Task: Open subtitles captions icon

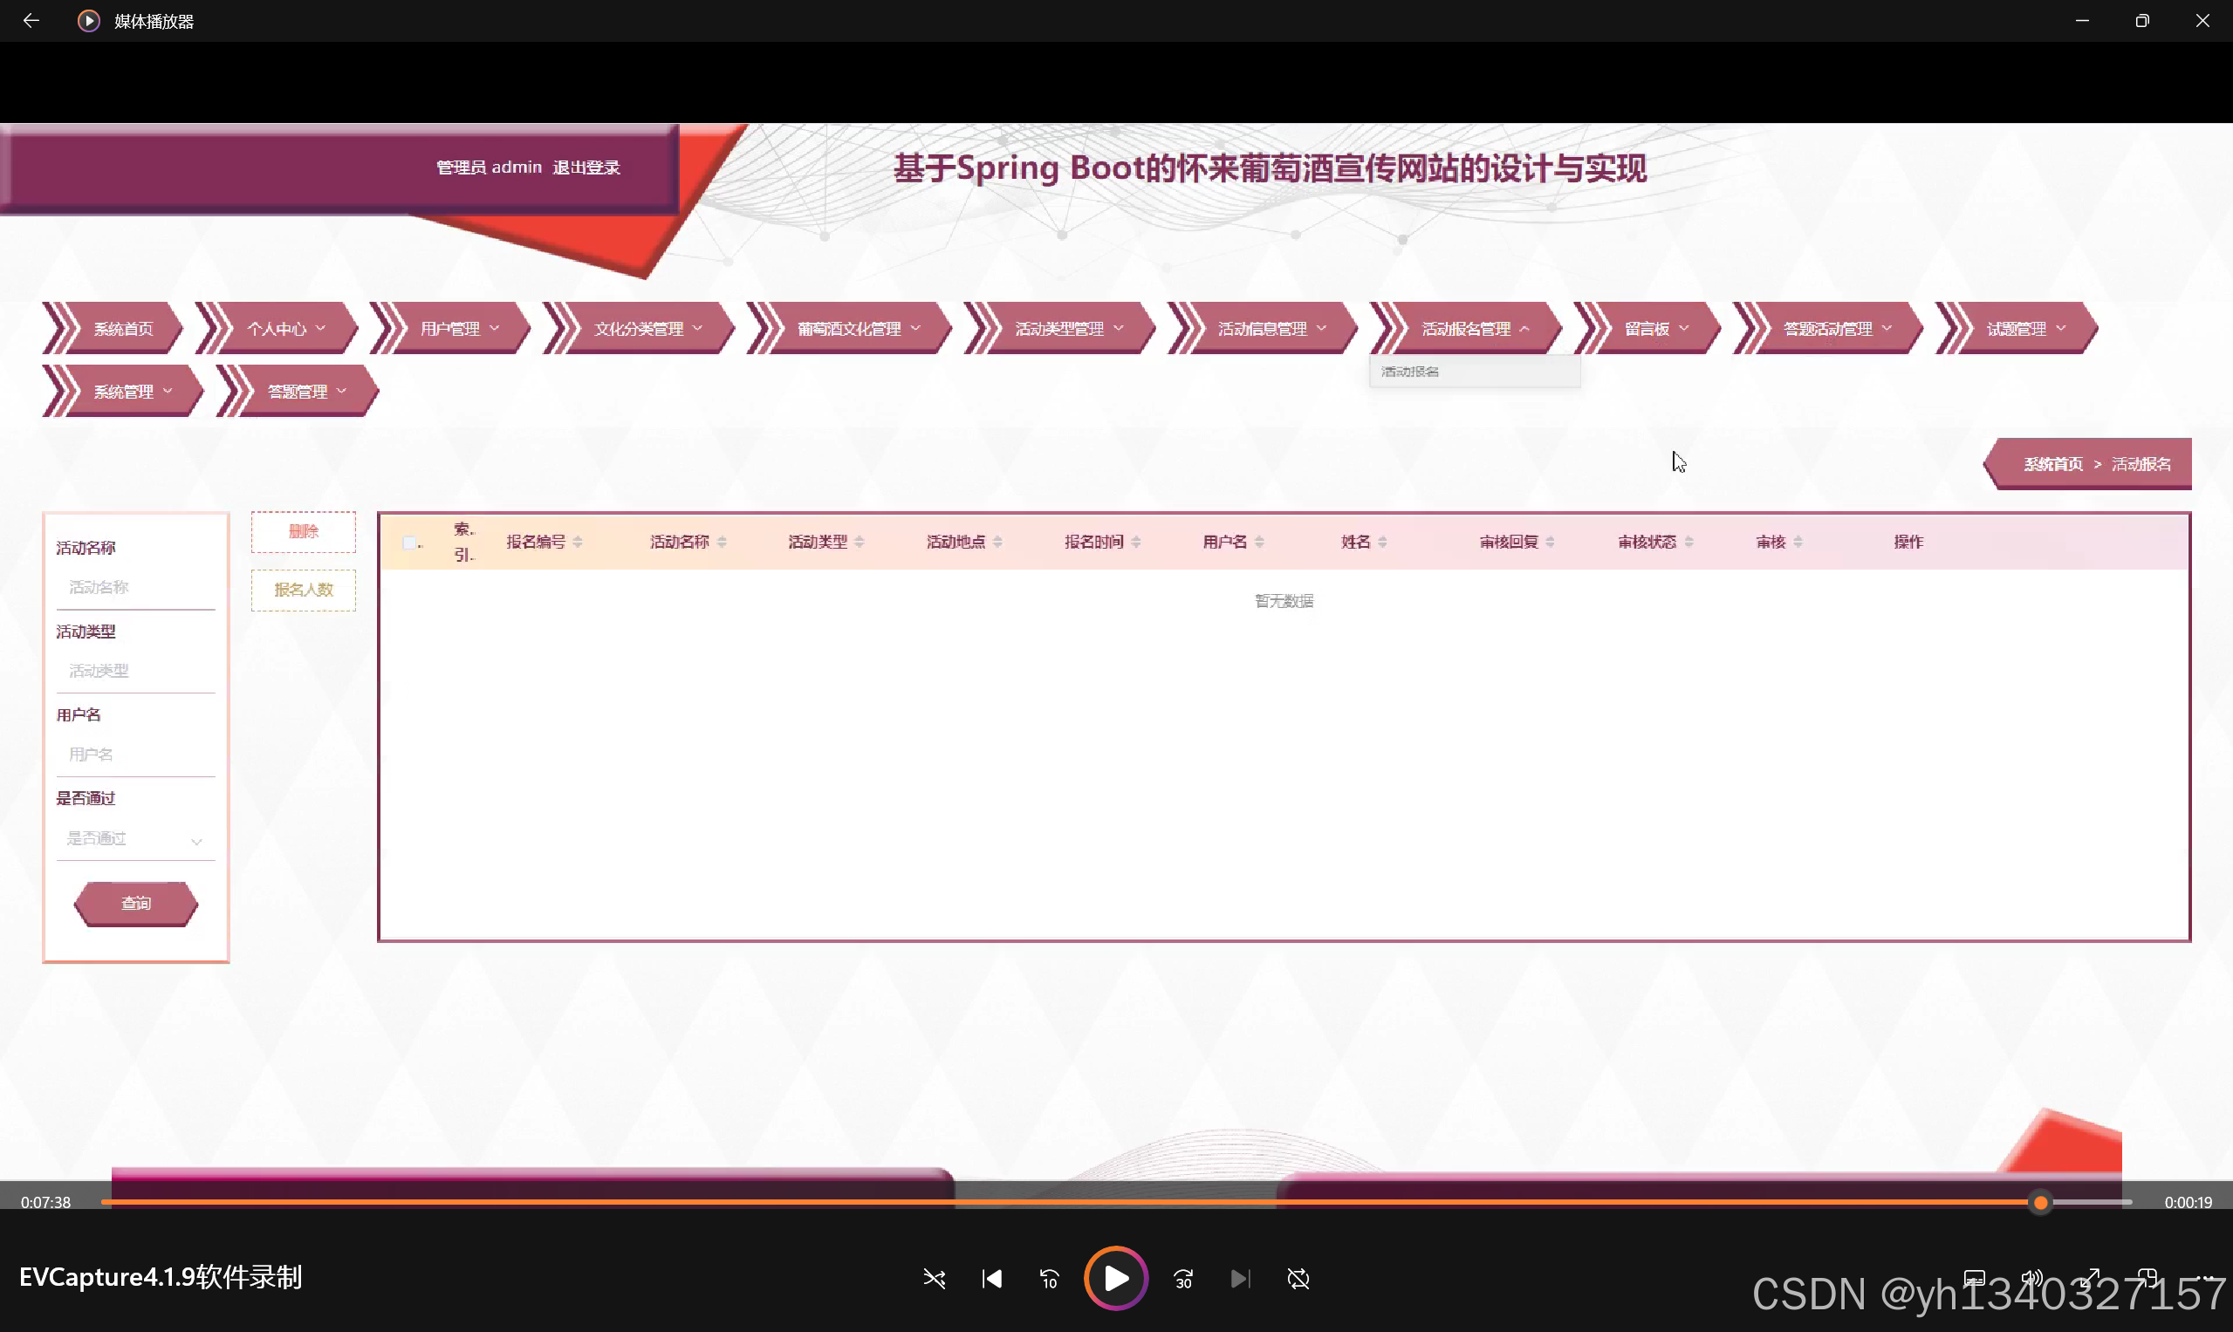Action: [1975, 1278]
